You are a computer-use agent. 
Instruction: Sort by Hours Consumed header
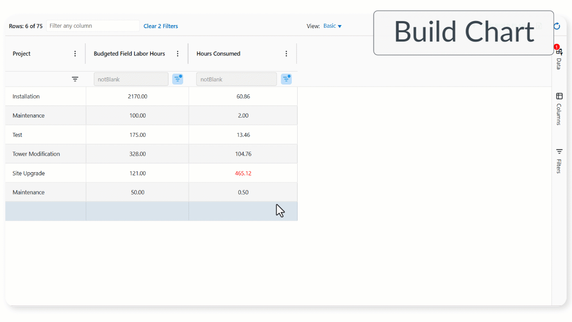point(219,54)
